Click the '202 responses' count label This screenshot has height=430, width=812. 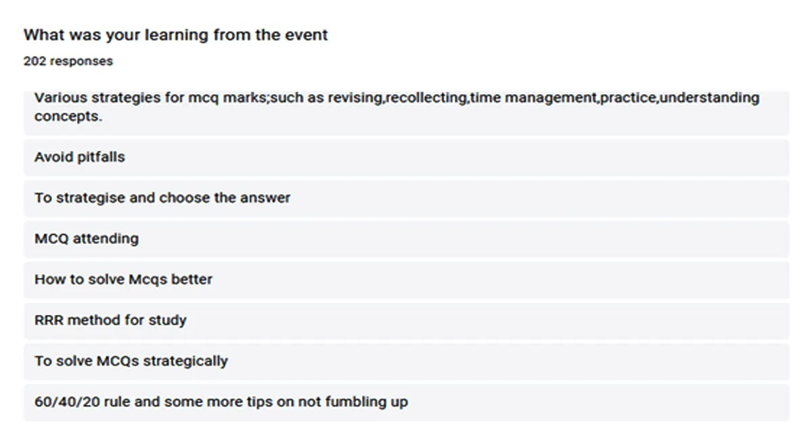pos(68,62)
